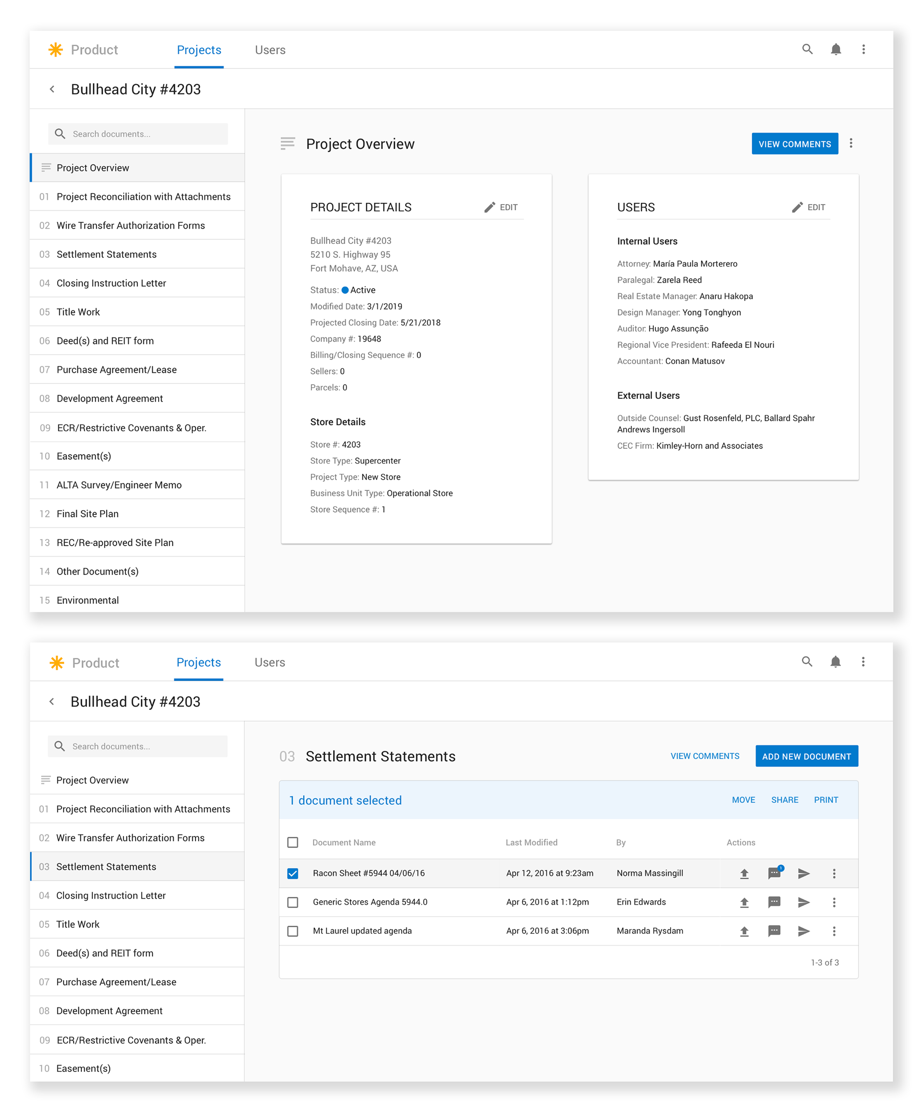This screenshot has height=1116, width=923.
Task: Uncheck the Racon Sheet #5944 checkbox
Action: [x=292, y=874]
